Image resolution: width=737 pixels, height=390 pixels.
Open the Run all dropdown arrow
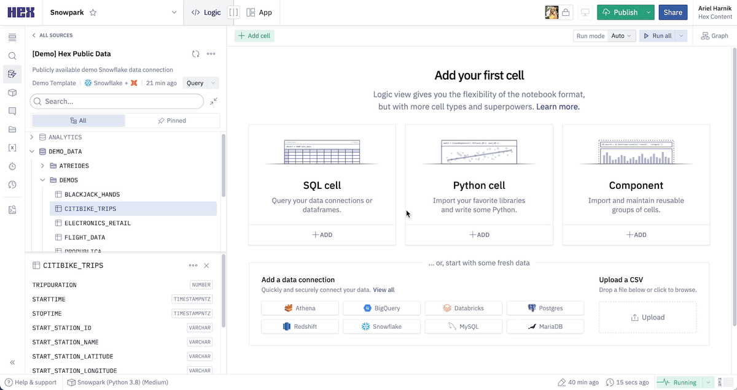[x=680, y=36]
